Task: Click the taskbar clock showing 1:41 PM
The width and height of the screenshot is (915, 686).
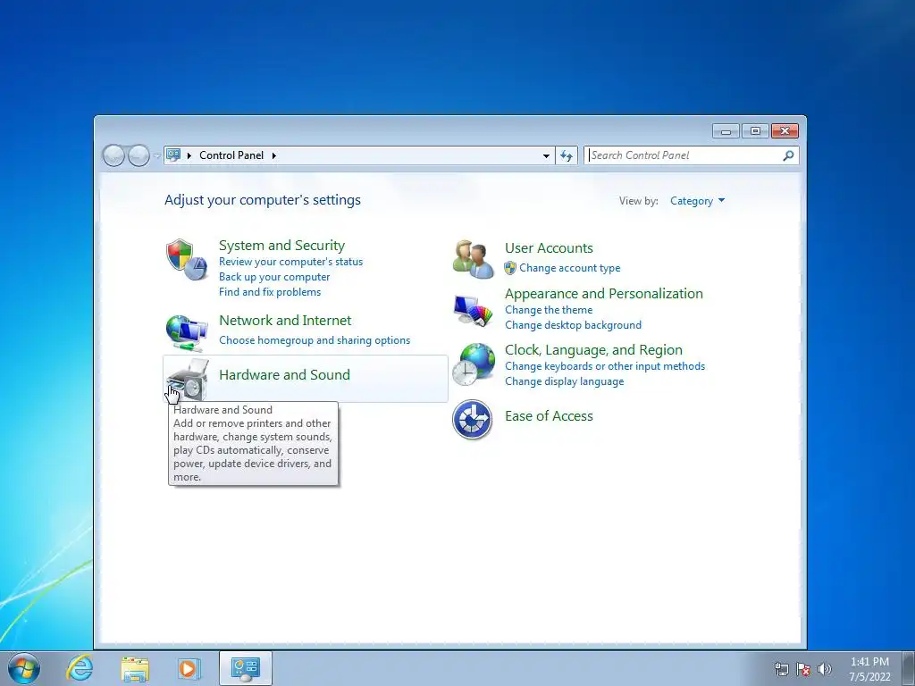Action: [869, 669]
